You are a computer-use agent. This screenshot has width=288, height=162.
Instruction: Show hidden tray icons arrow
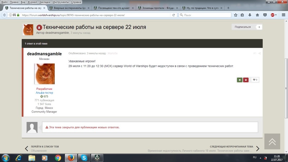260,158
